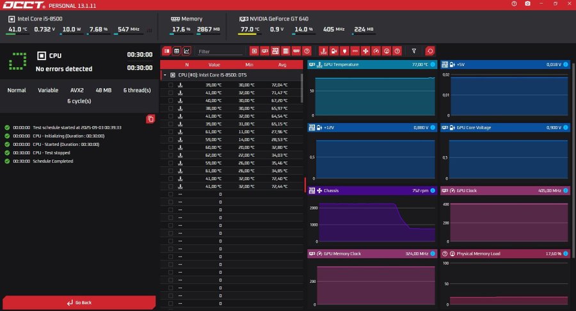
Task: Toggle the temperature sensor filter icon
Action: [322, 51]
